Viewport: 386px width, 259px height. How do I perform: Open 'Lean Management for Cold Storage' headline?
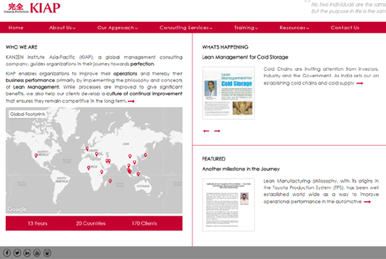coord(245,57)
